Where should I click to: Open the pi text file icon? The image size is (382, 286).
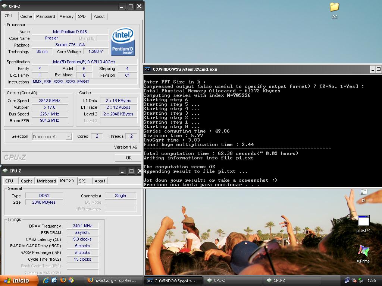363,195
